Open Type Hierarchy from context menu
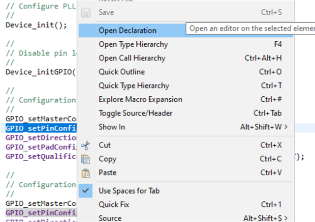This screenshot has width=315, height=222. click(133, 44)
